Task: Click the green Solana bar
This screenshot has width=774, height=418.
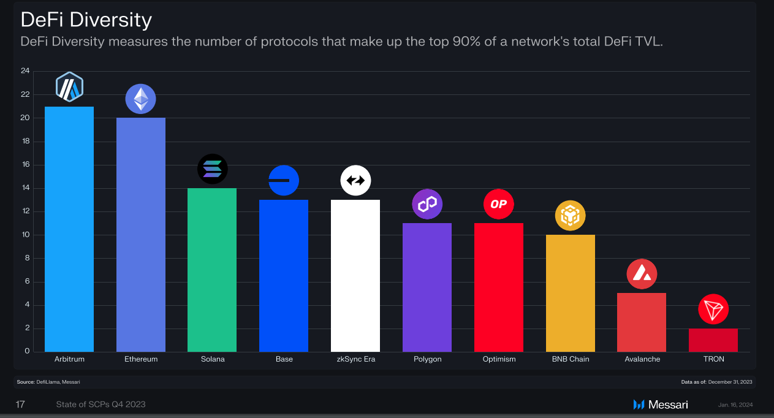Action: (212, 270)
